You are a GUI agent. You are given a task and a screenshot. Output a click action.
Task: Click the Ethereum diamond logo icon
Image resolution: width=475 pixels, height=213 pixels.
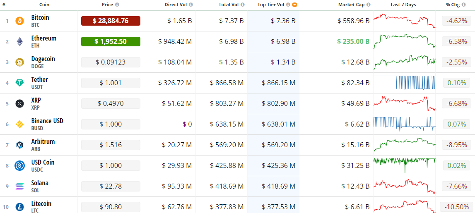click(x=20, y=42)
